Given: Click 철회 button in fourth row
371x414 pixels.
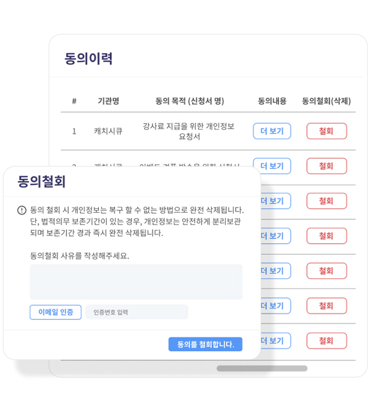Looking at the screenshot, I should [x=326, y=235].
